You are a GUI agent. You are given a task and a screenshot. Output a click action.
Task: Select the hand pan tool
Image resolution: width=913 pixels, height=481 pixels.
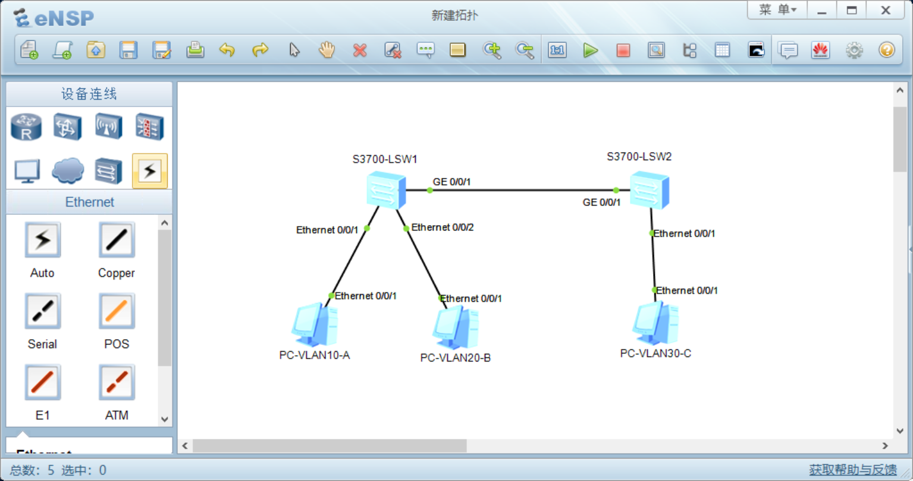point(327,50)
